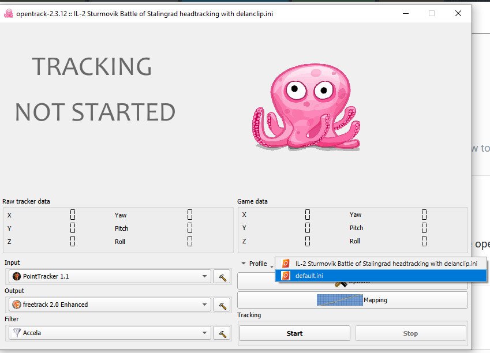The height and width of the screenshot is (353, 490).
Task: Click the freetrack 2.0 Enhanced icon
Action: click(x=17, y=305)
